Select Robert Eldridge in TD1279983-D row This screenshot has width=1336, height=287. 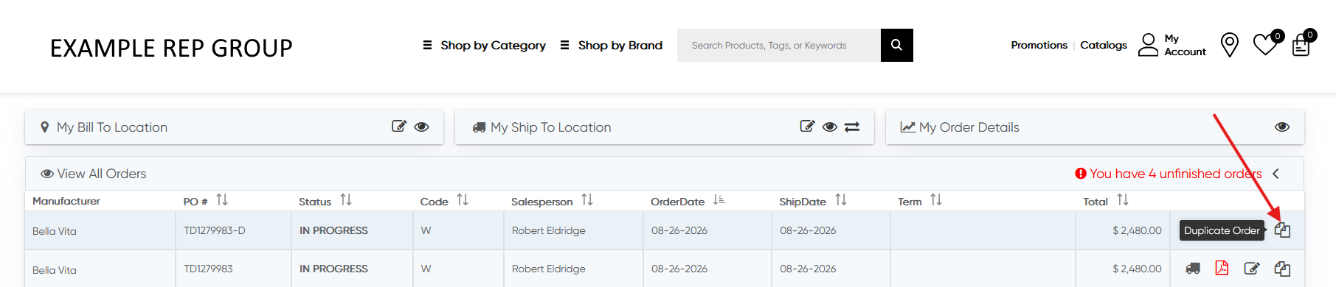pos(549,230)
